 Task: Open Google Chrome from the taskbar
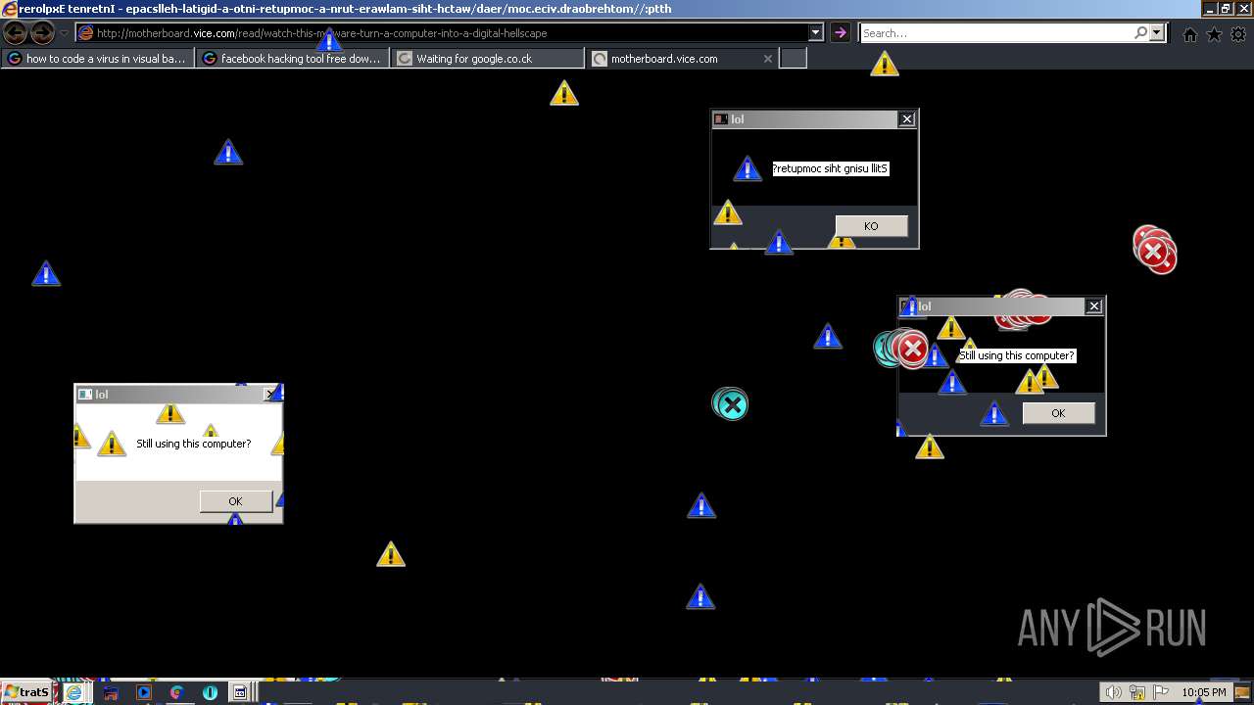coord(176,692)
